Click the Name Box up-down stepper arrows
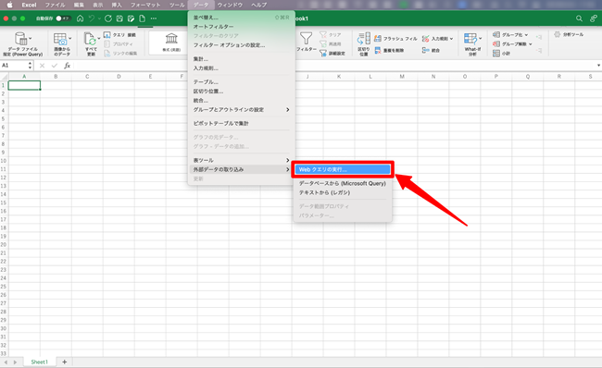 pyautogui.click(x=30, y=66)
